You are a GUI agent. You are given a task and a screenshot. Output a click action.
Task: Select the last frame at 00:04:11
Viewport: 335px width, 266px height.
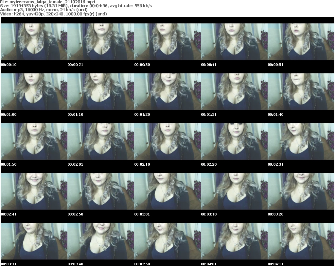point(301,241)
